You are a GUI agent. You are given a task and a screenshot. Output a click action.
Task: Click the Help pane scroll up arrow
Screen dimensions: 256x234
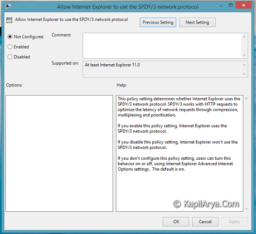pos(246,99)
